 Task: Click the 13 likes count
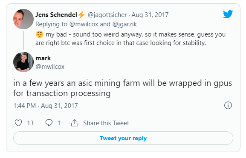(30, 123)
